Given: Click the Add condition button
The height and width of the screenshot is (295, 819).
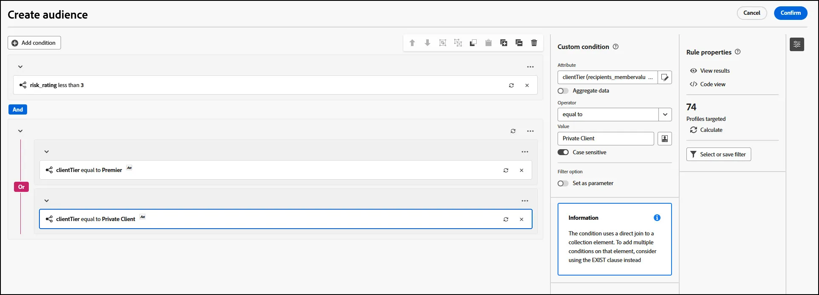Looking at the screenshot, I should tap(34, 43).
